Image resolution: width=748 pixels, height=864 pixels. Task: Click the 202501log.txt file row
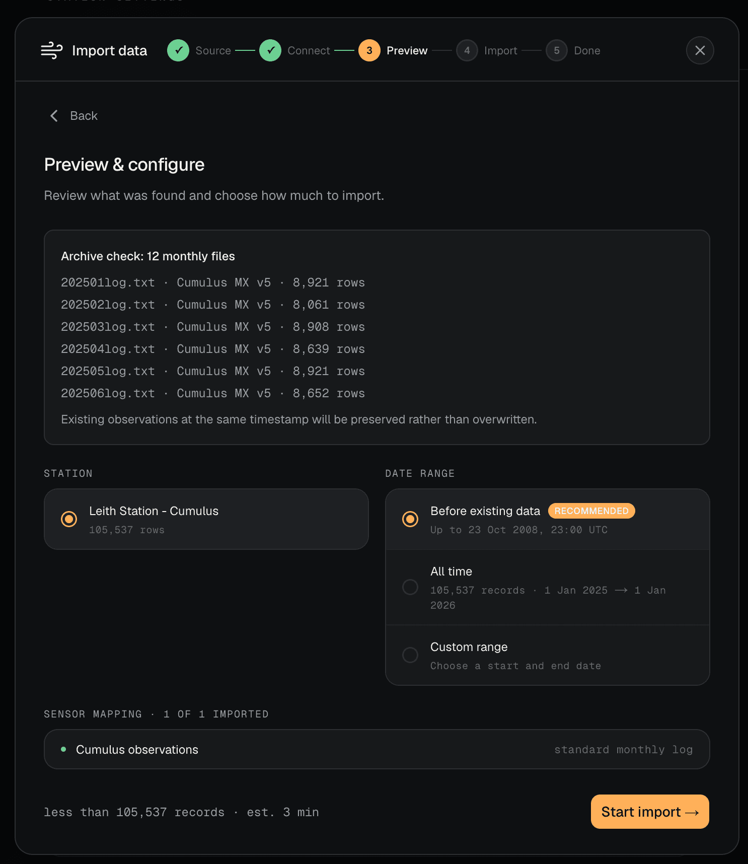[x=213, y=282]
